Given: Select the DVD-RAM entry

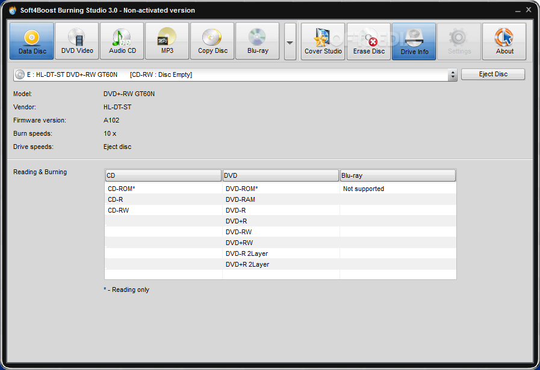Looking at the screenshot, I should [240, 199].
